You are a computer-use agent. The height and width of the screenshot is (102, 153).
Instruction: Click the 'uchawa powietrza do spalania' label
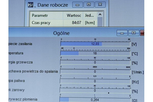(33, 71)
